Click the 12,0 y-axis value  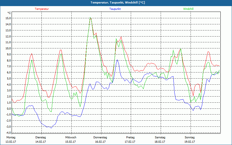pyautogui.click(x=8, y=37)
